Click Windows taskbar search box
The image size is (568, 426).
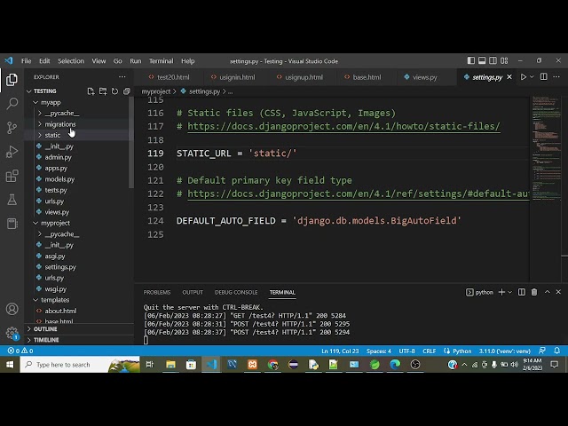point(80,365)
